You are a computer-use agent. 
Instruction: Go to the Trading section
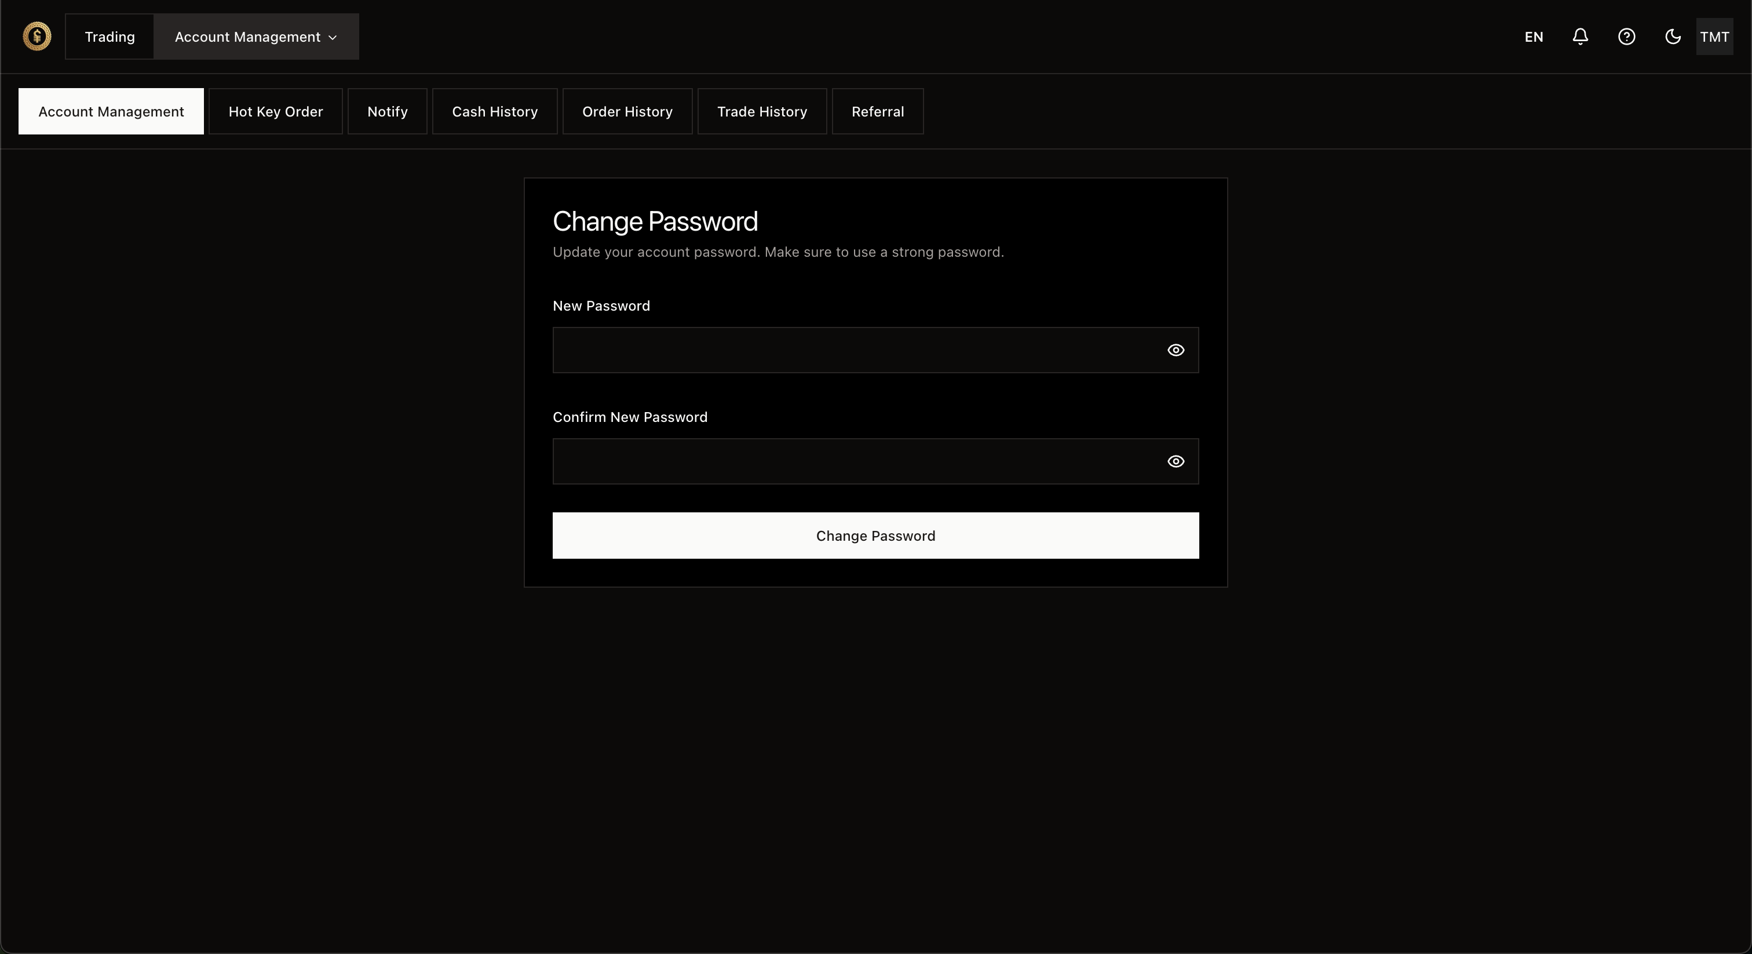[x=110, y=37]
